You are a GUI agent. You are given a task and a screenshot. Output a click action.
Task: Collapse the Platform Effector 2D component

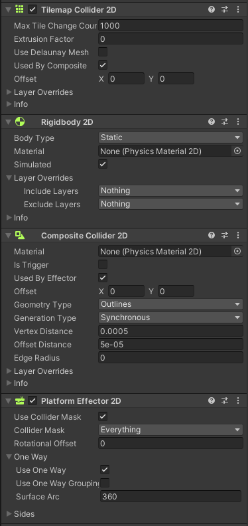tap(9, 400)
